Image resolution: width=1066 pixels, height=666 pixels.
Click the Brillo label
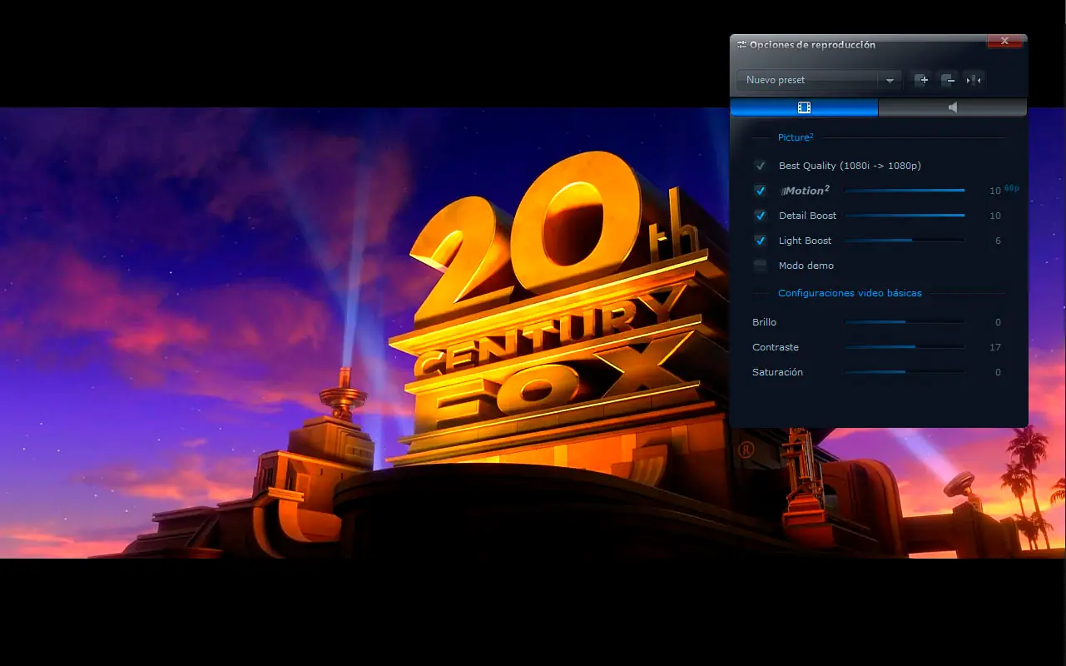coord(764,322)
